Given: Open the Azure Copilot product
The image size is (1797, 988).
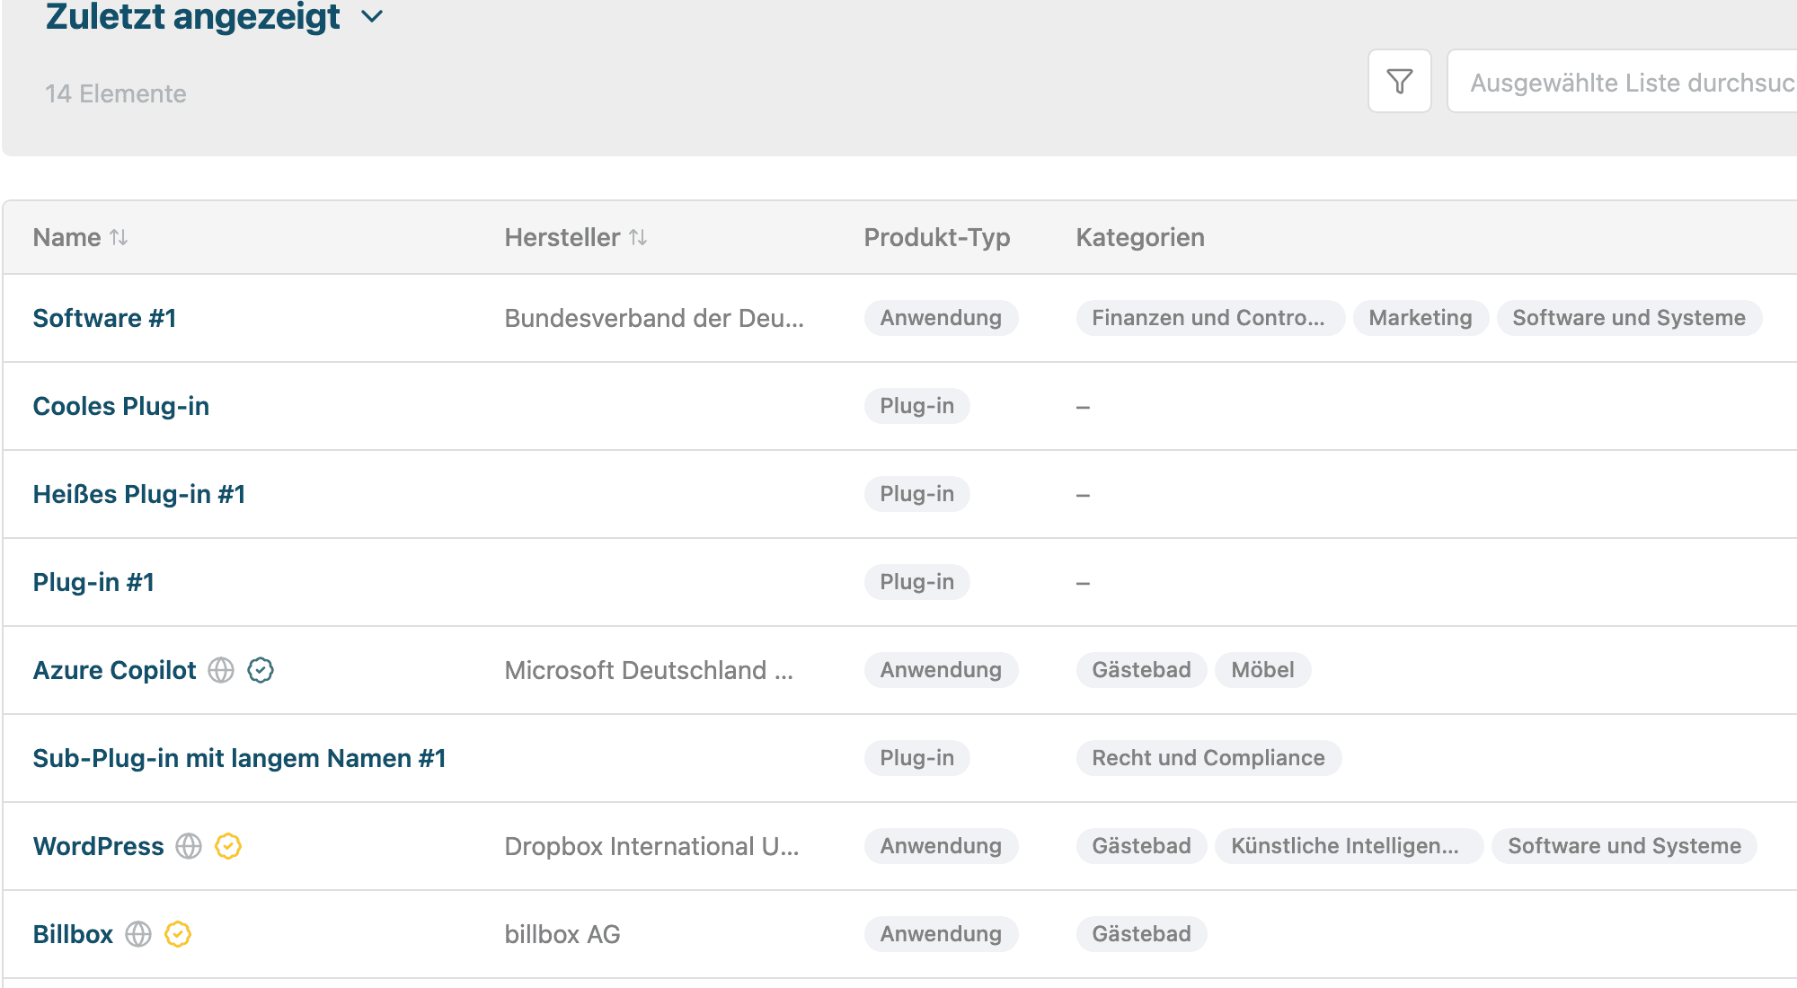Looking at the screenshot, I should coord(114,670).
